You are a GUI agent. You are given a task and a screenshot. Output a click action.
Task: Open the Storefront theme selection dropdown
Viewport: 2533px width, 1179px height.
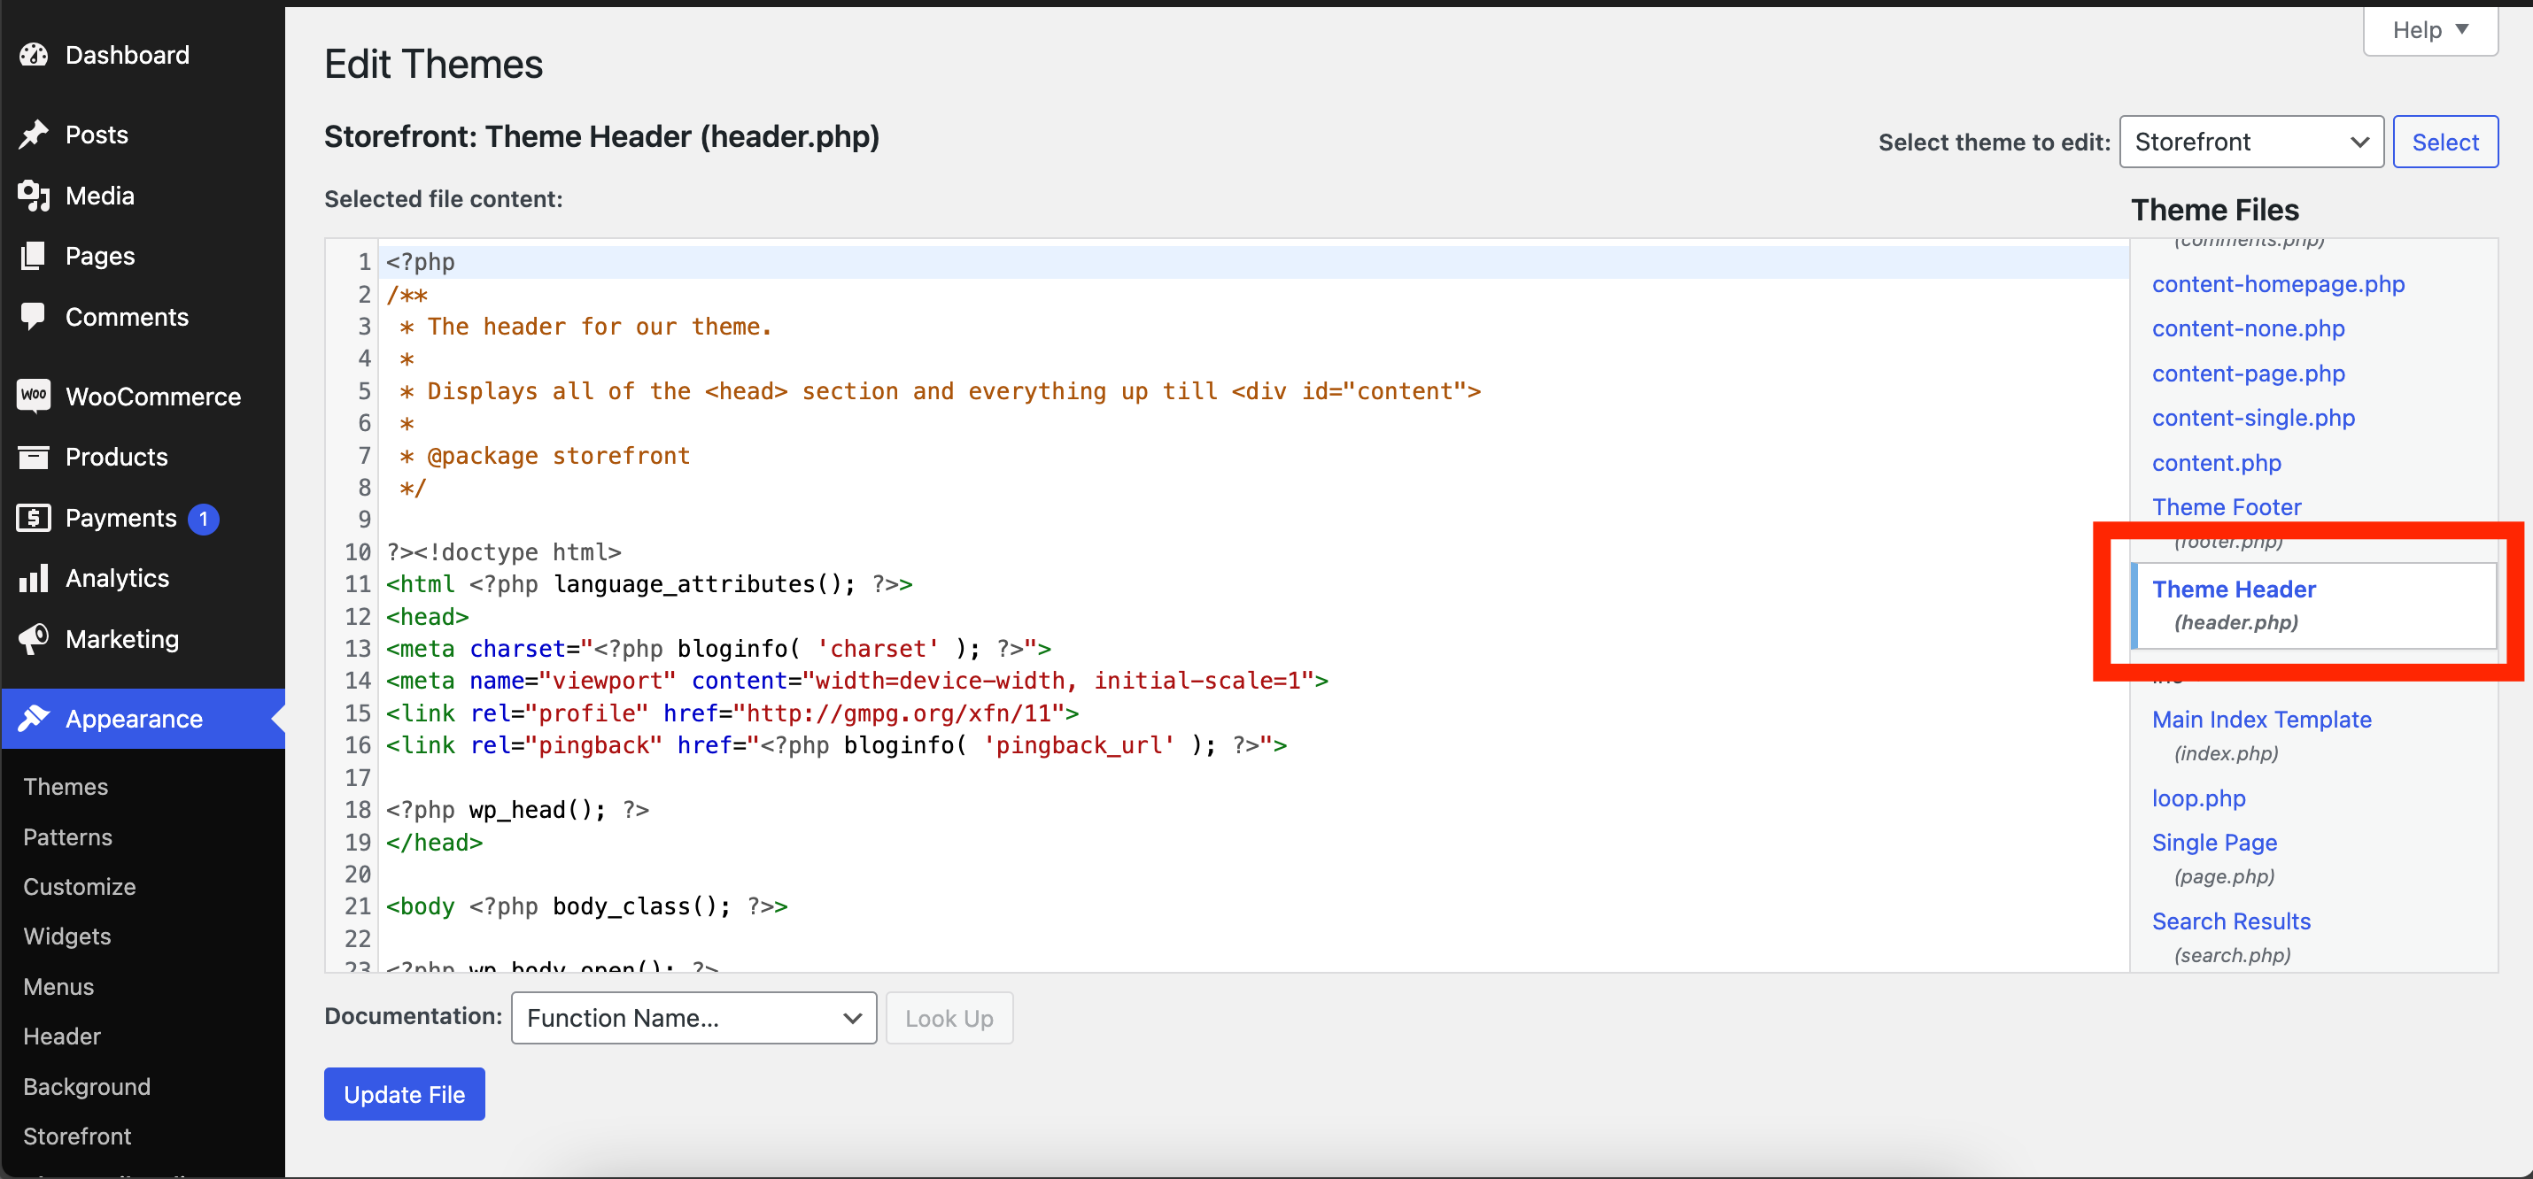[2250, 142]
